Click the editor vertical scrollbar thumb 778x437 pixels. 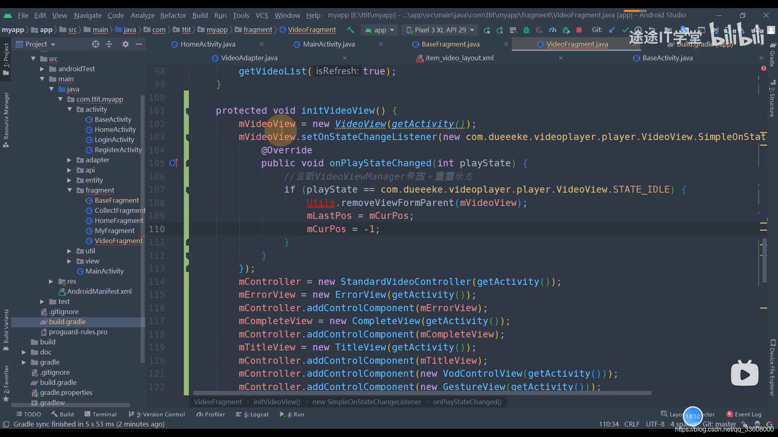click(765, 260)
